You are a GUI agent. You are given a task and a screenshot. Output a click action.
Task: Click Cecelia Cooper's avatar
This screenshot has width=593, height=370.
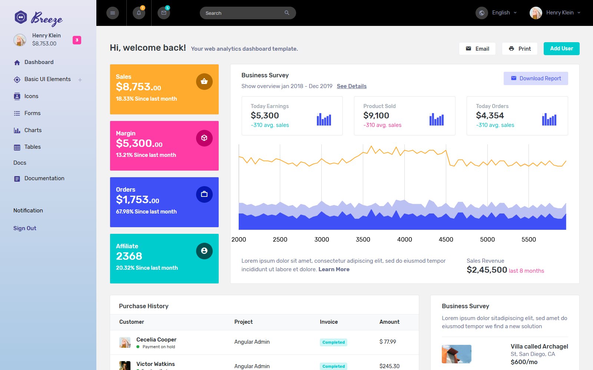coord(125,343)
